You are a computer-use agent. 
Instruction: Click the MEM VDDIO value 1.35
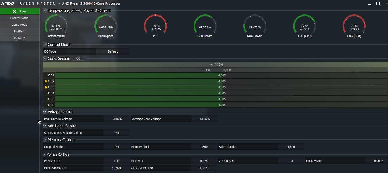click(x=116, y=161)
